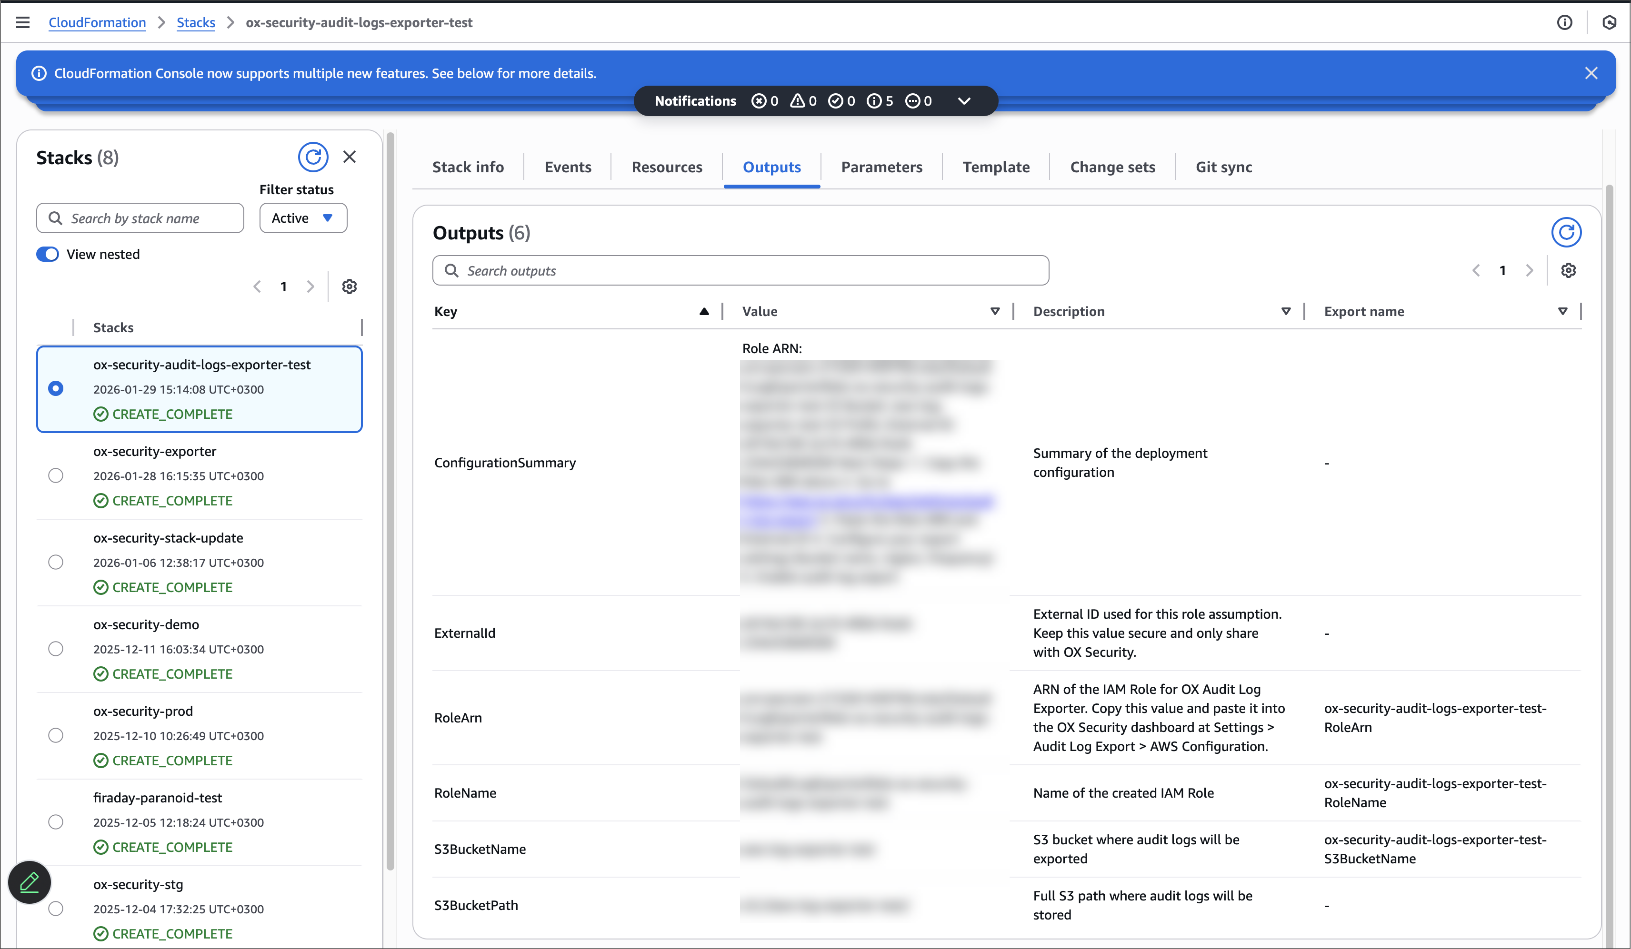The height and width of the screenshot is (949, 1631).
Task: Dismiss the blue info banner
Action: click(x=1591, y=73)
